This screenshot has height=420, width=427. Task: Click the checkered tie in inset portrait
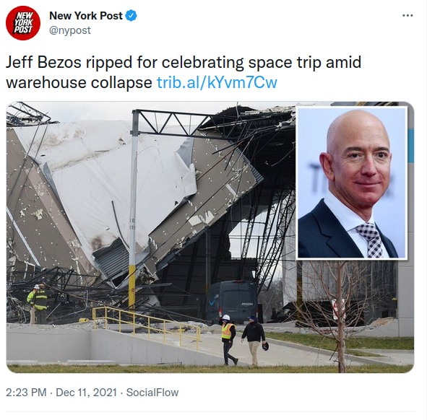pyautogui.click(x=371, y=240)
